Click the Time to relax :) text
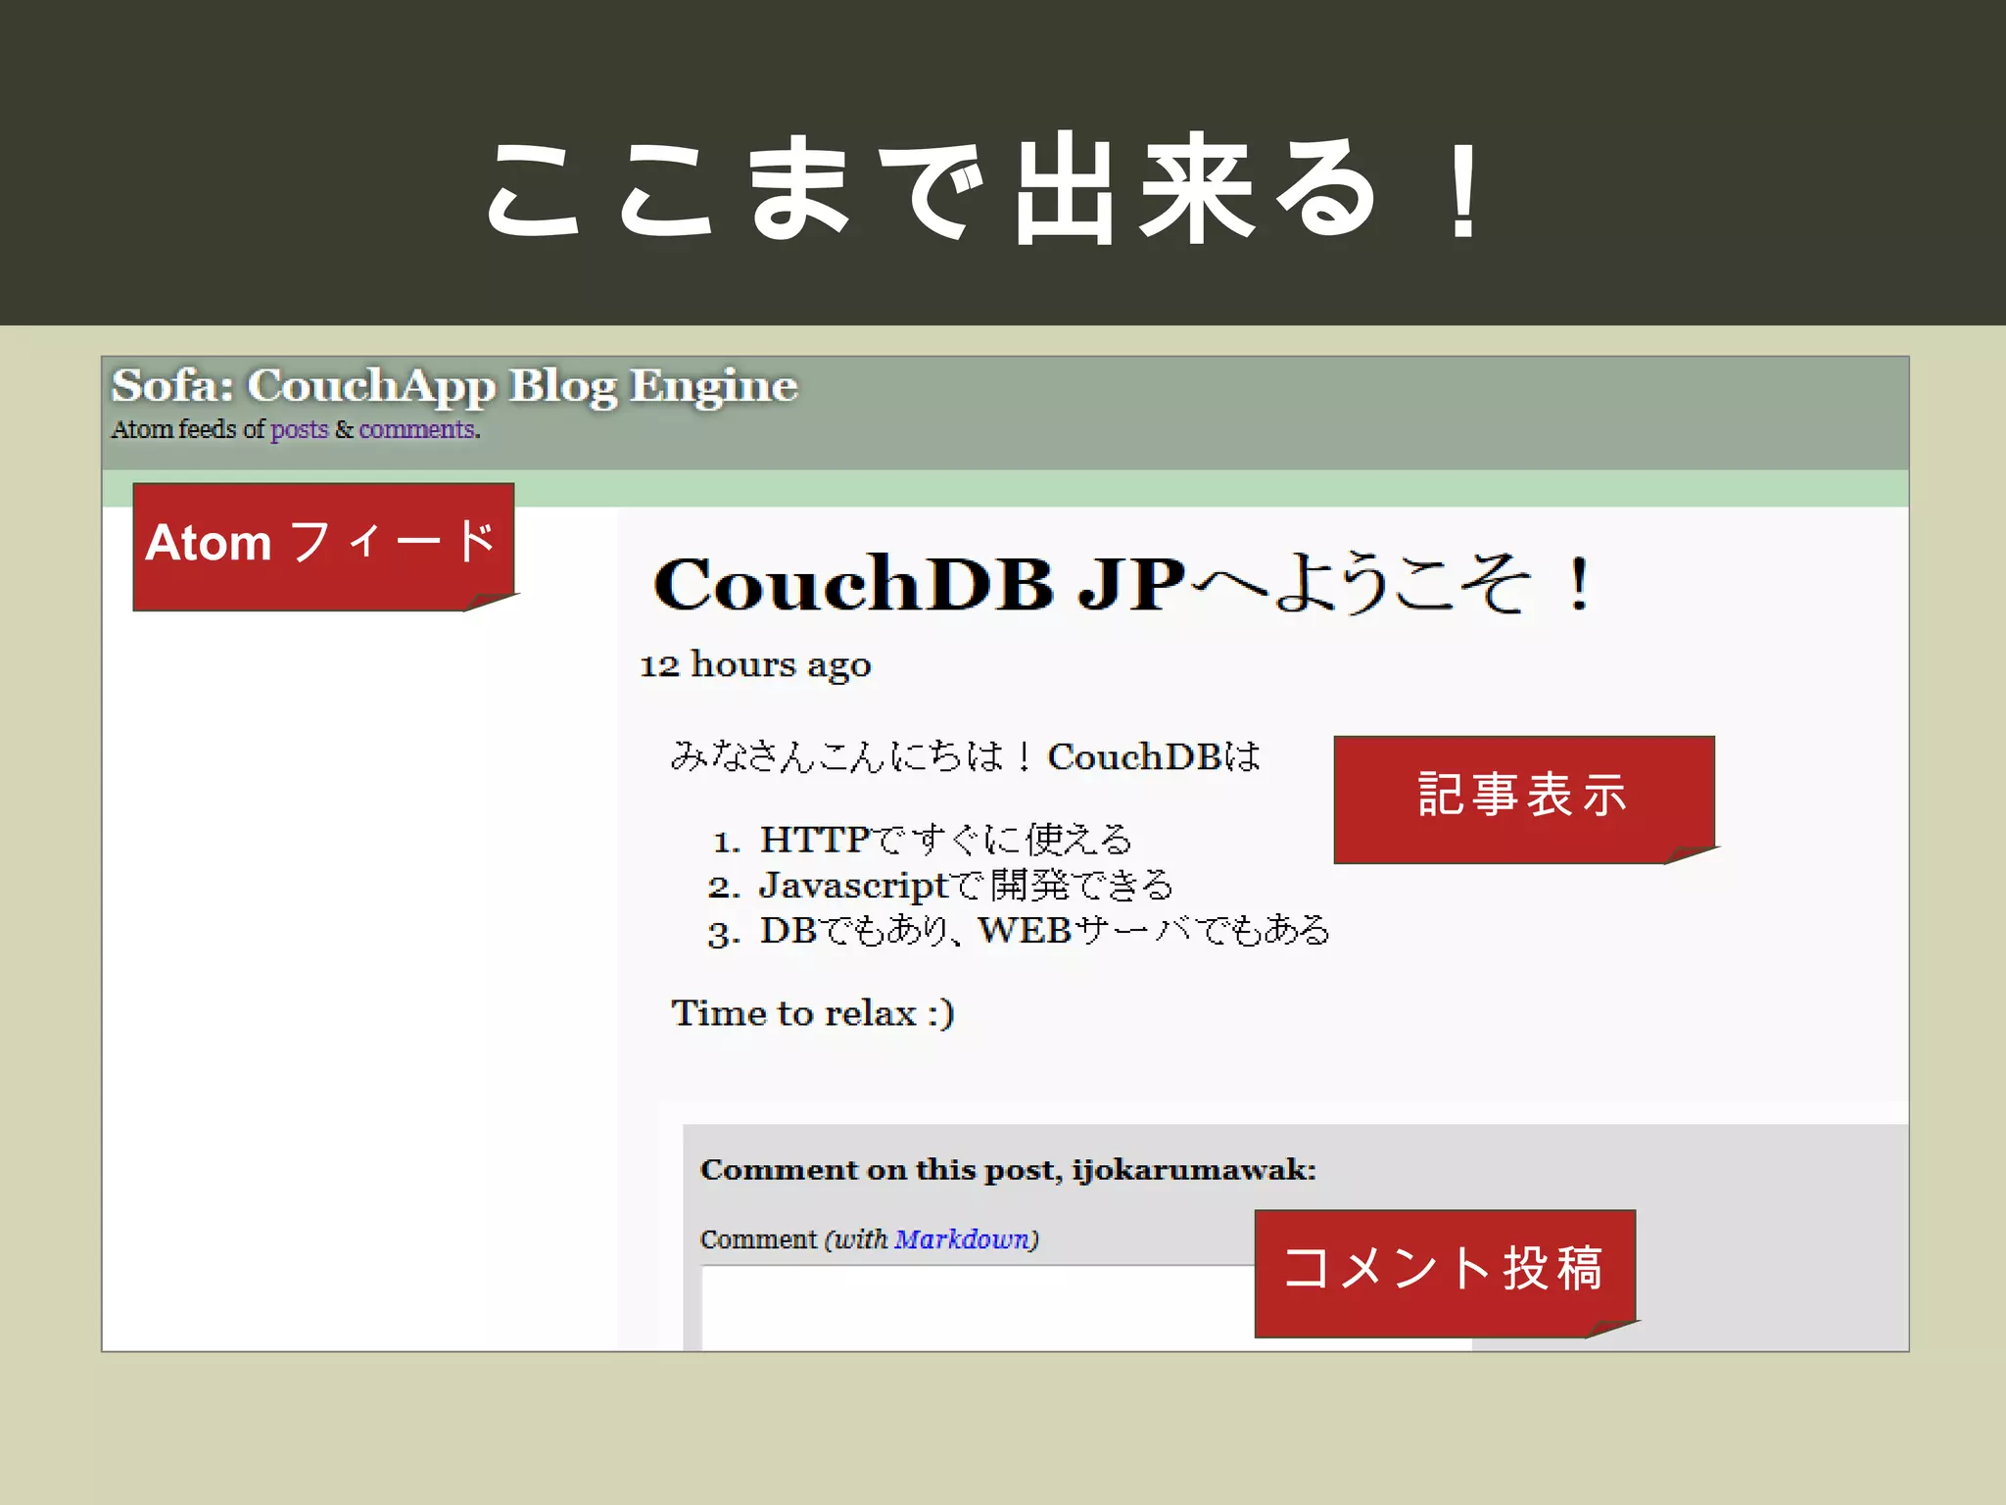2006x1505 pixels. point(813,1013)
